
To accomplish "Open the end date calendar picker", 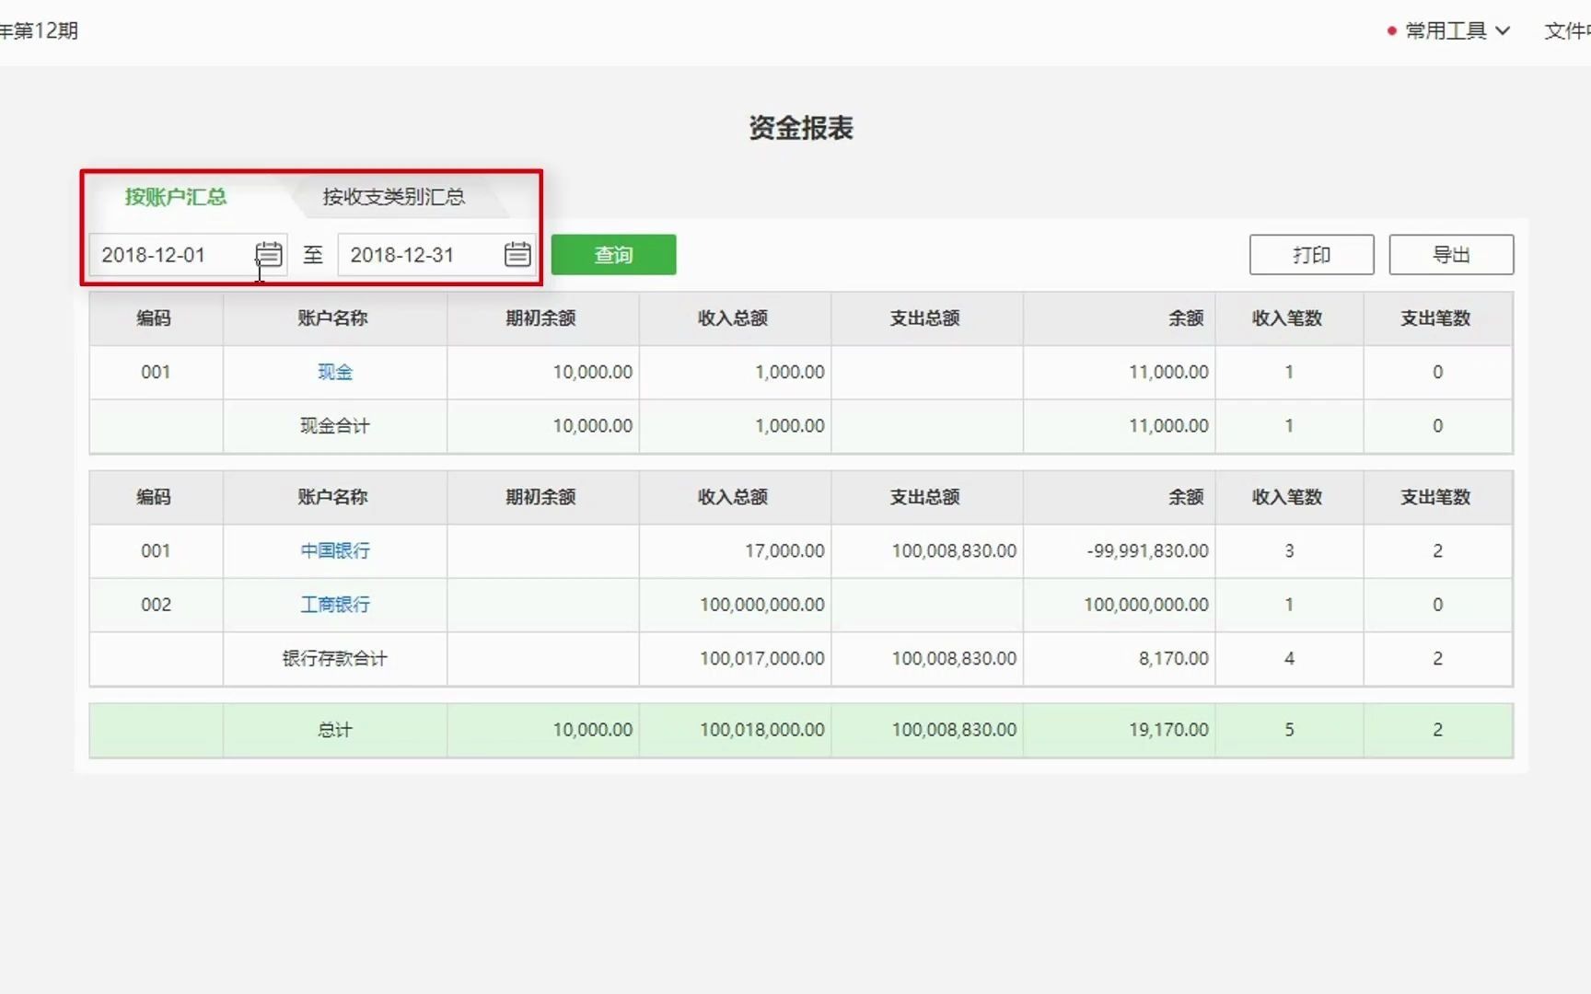I will point(517,254).
